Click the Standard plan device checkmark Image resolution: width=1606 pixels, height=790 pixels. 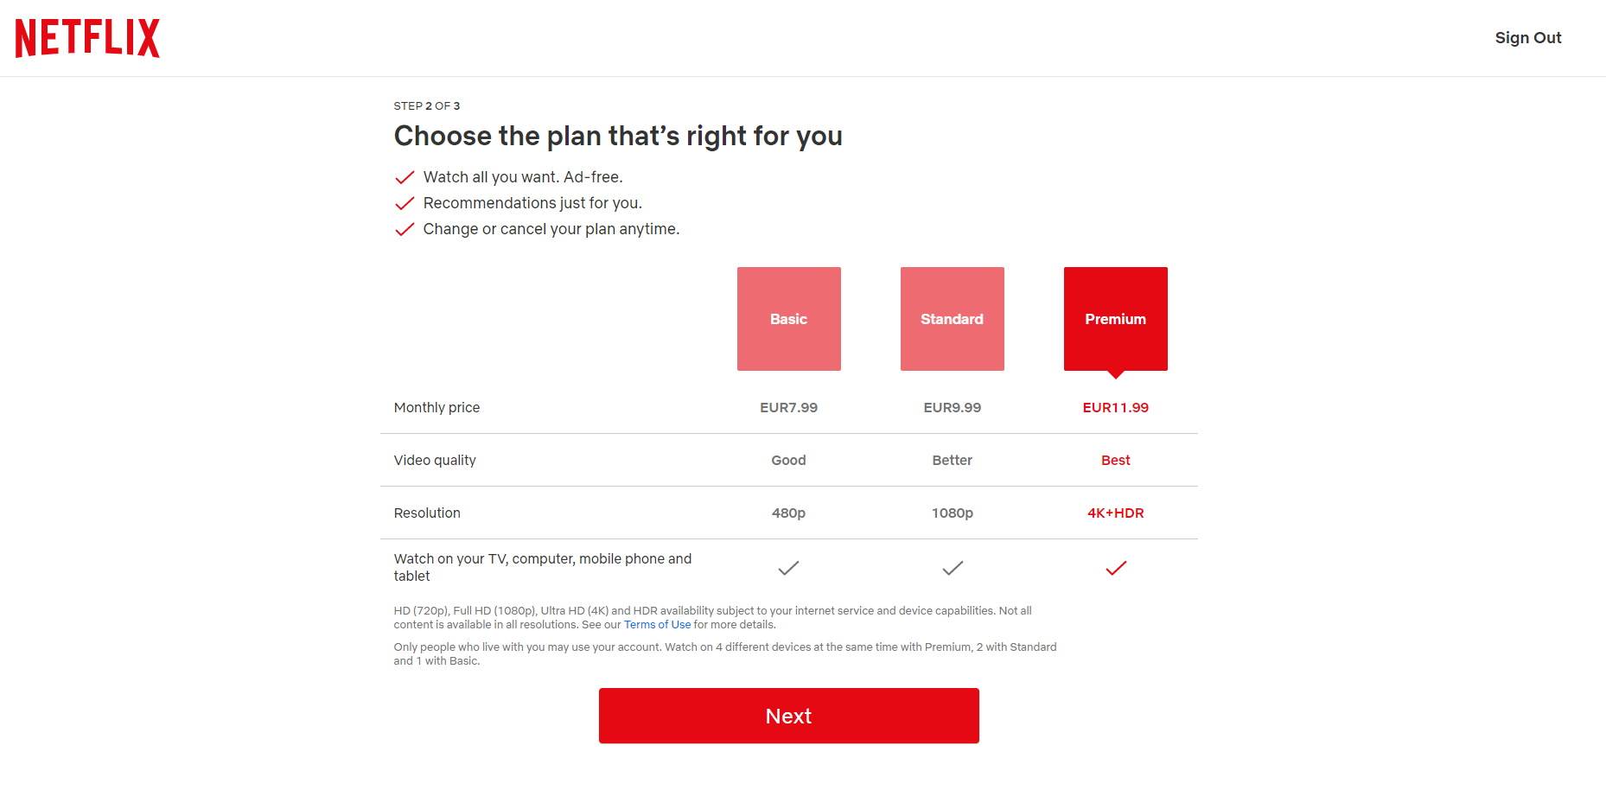952,568
